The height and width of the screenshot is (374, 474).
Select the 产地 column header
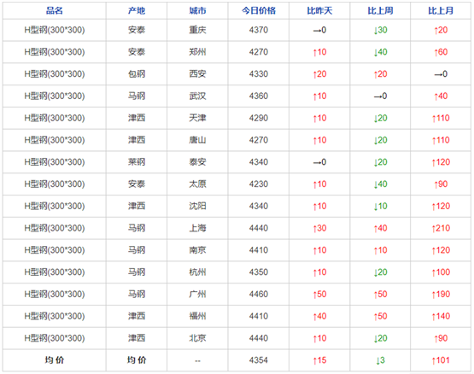coord(137,11)
